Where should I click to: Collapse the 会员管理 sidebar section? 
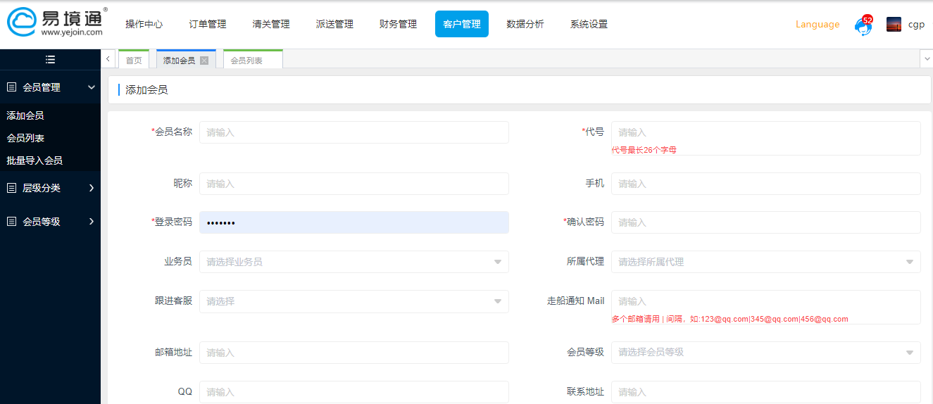point(92,87)
